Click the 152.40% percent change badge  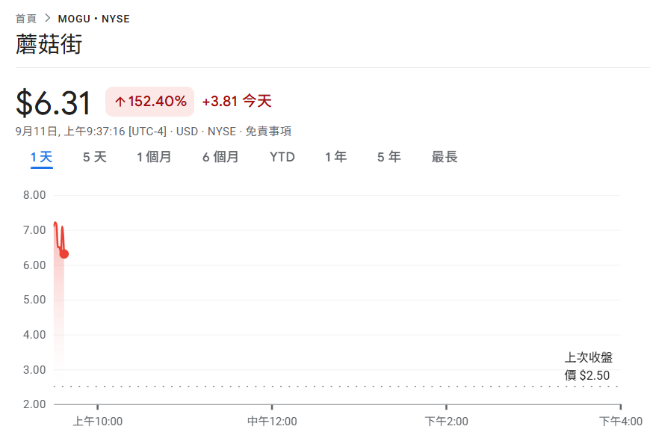click(x=149, y=101)
